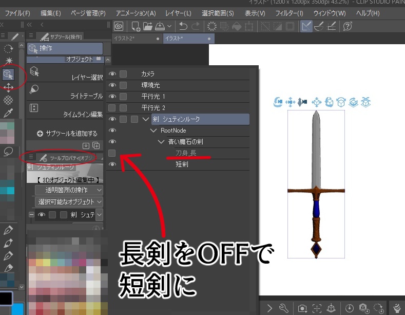
Task: Click the Invert selected area icon
Action: click(278, 26)
